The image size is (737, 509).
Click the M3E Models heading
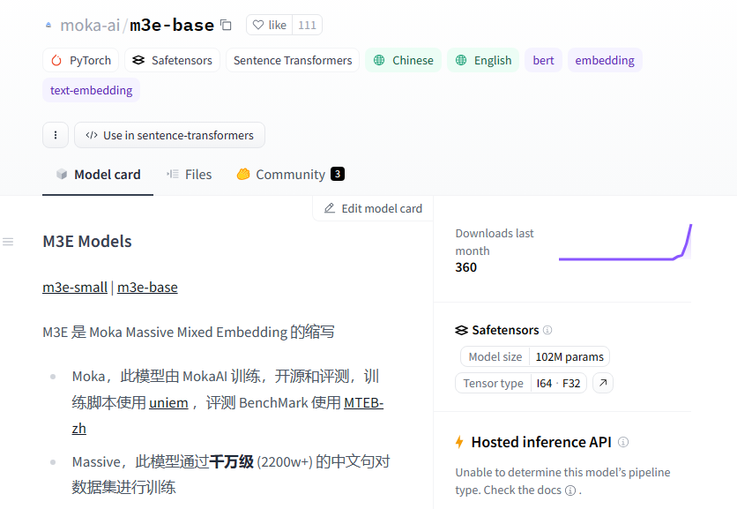(87, 242)
